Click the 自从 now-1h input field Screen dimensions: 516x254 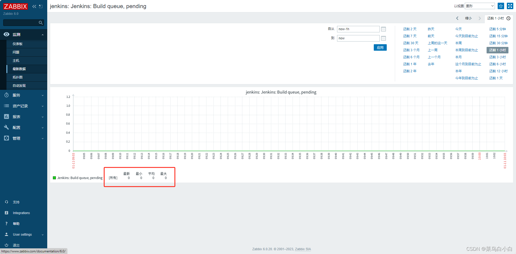pyautogui.click(x=358, y=29)
